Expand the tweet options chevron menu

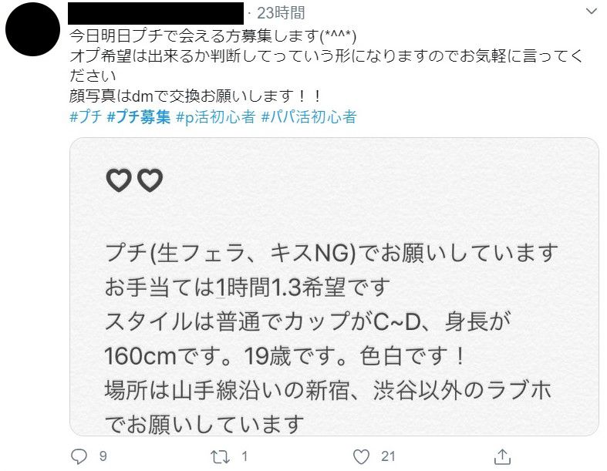tap(591, 12)
